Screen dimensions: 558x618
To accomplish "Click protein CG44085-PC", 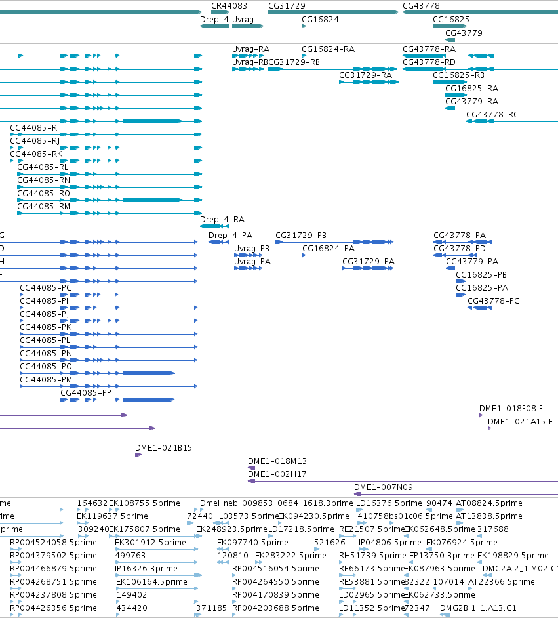I will [45, 288].
